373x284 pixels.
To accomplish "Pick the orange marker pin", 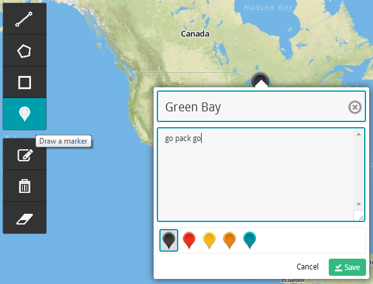I will [229, 240].
